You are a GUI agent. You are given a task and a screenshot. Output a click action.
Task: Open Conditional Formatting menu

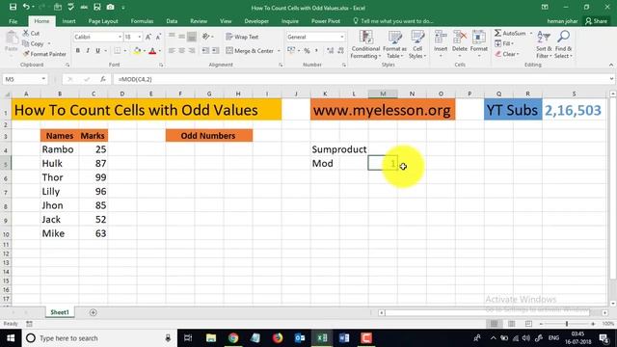click(365, 44)
